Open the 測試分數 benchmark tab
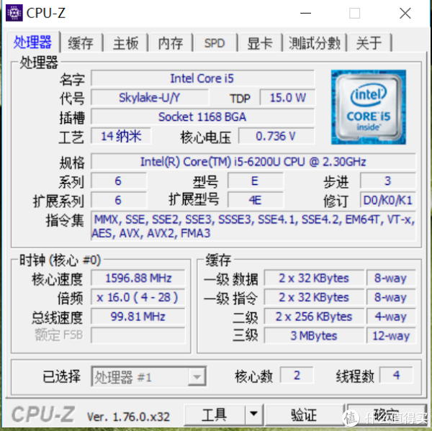Screen dimensions: 432x431 click(315, 43)
